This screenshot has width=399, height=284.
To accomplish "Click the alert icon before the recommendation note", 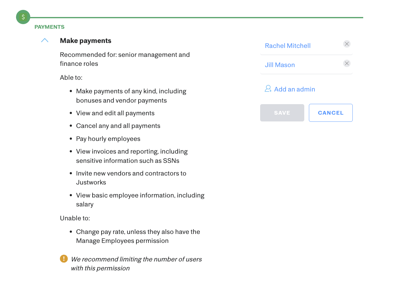I will [x=64, y=259].
